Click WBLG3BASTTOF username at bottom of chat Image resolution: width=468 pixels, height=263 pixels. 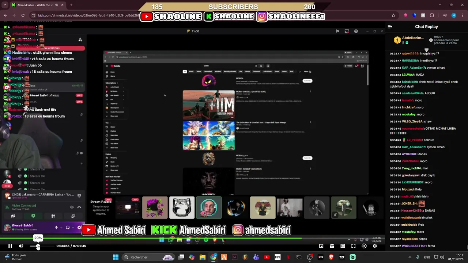(x=414, y=246)
